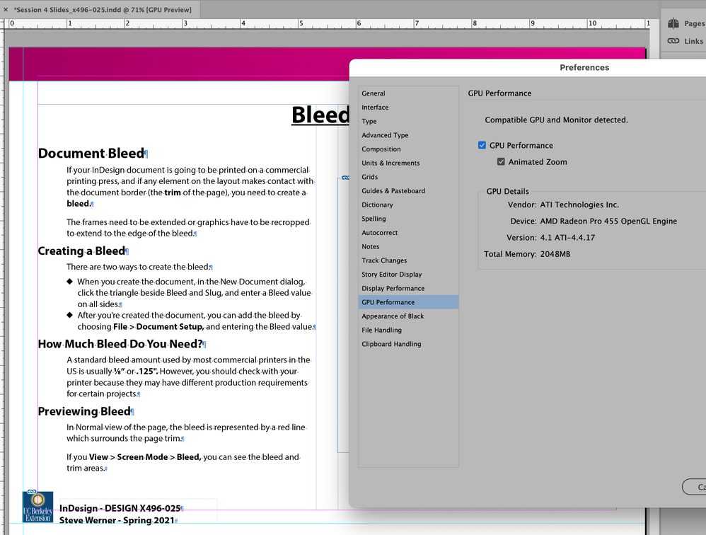Open the Pages panel
The height and width of the screenshot is (535, 706).
(x=684, y=22)
